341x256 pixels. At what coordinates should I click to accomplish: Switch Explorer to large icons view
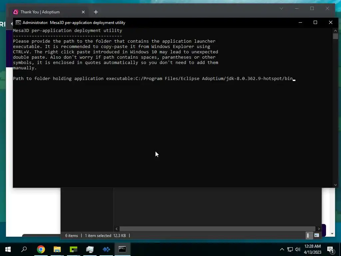pos(317,235)
